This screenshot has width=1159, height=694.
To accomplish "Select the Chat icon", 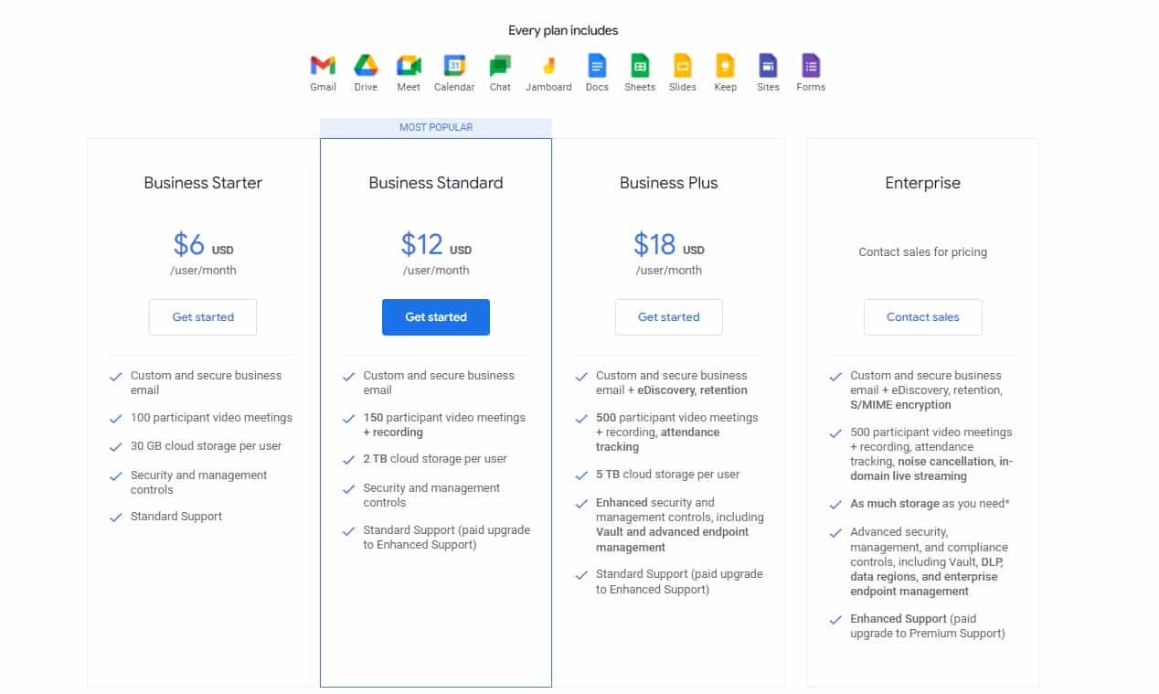I will (x=500, y=66).
